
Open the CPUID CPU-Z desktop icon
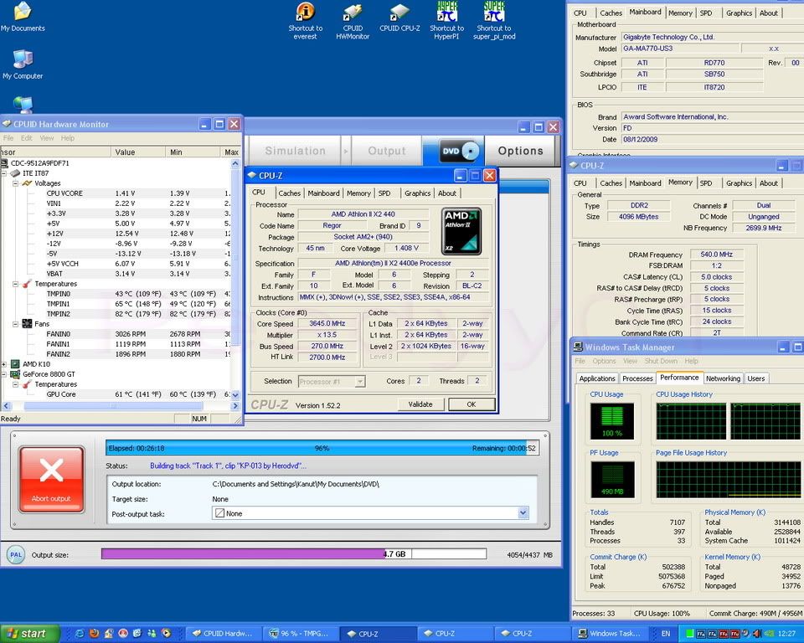pos(399,17)
